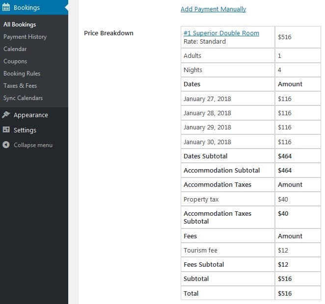This screenshot has height=304, width=325.
Task: Click the Settings sliders icon
Action: click(6, 130)
